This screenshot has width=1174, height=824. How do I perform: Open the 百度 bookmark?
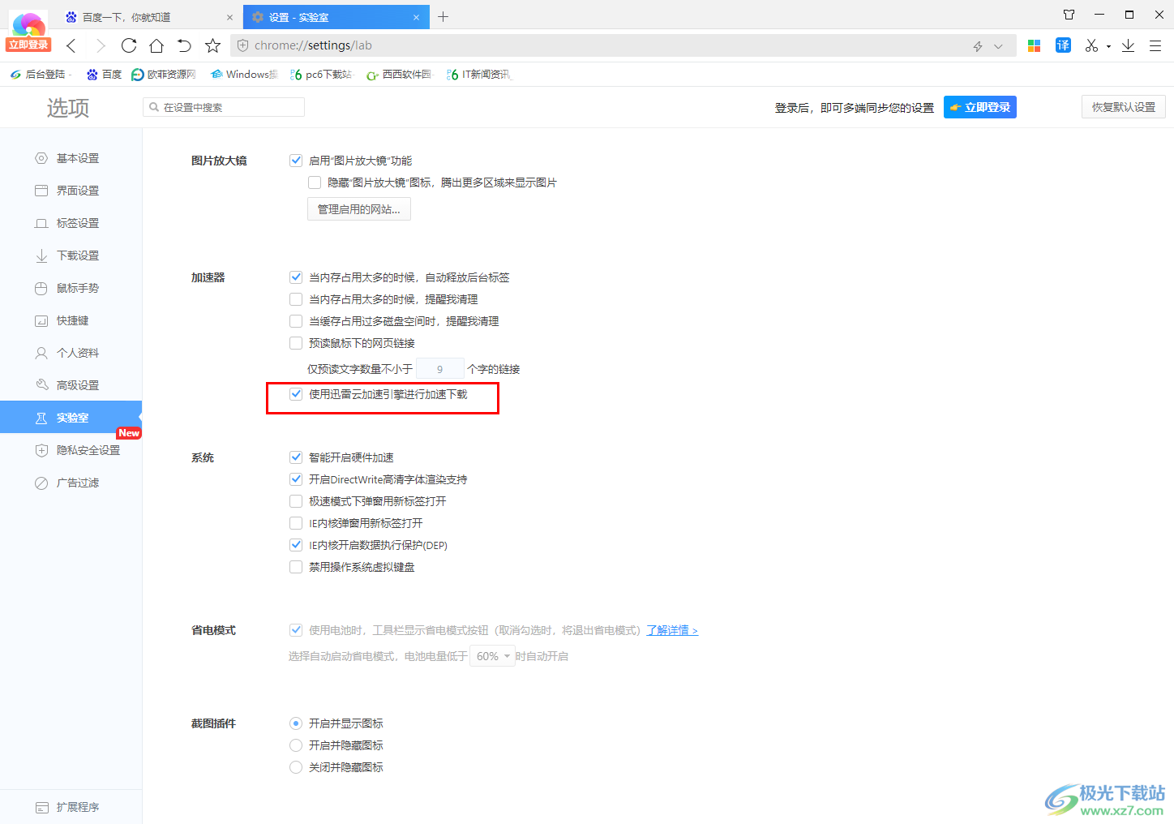(105, 74)
